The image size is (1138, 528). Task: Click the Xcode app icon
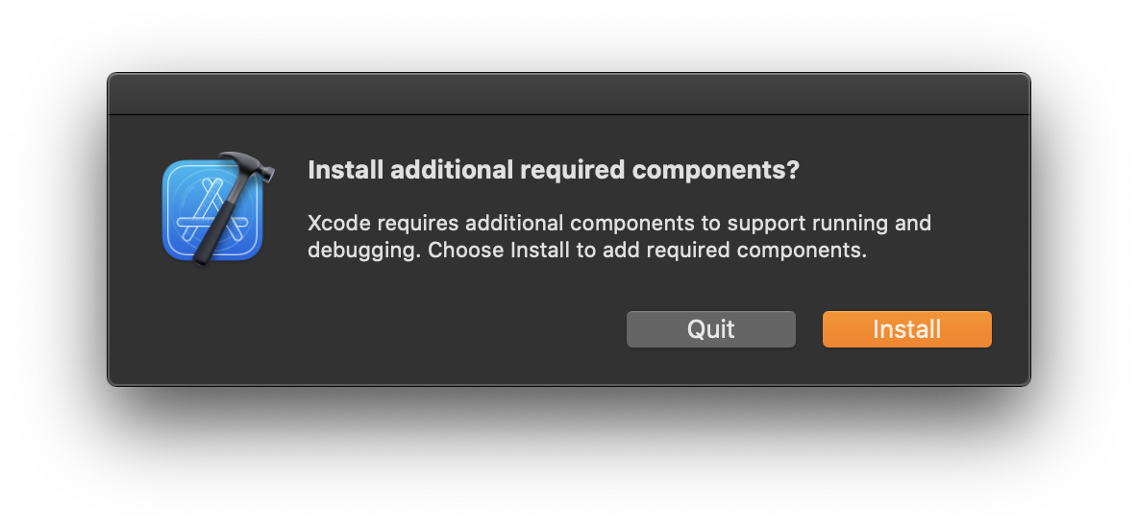213,209
